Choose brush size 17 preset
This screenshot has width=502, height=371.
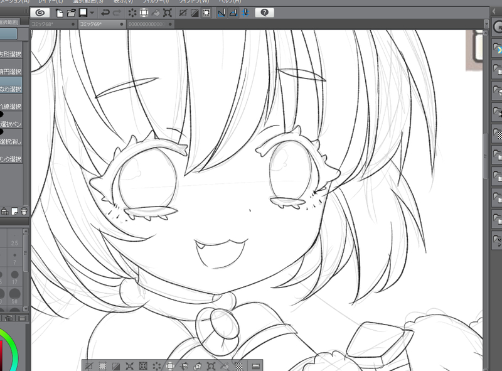(14, 277)
